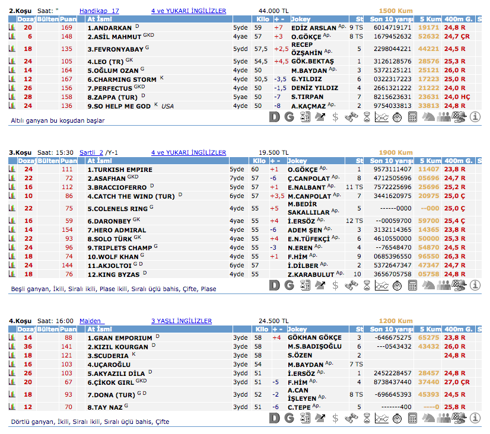Click the G icon below race 2

point(289,117)
